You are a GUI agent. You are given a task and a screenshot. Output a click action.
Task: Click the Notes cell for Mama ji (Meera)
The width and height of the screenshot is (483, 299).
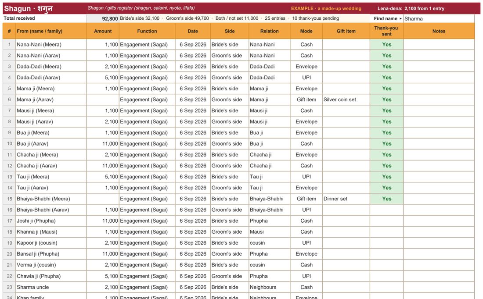(439, 89)
